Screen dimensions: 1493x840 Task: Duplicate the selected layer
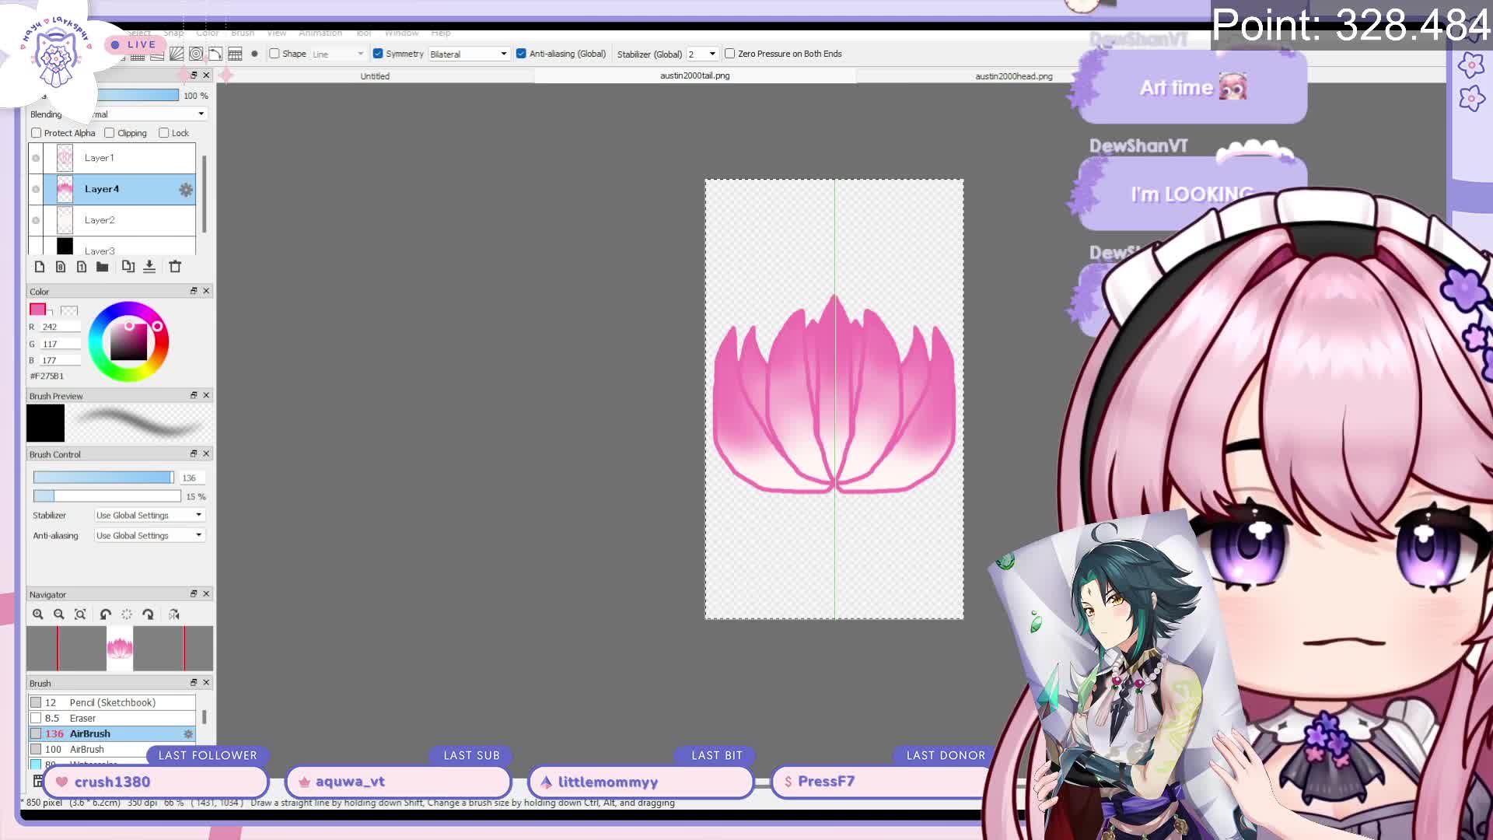[x=128, y=267]
